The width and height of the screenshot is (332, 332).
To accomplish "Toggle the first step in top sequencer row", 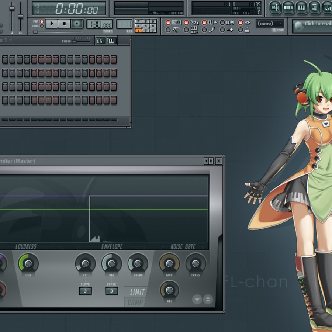I will [x=5, y=59].
